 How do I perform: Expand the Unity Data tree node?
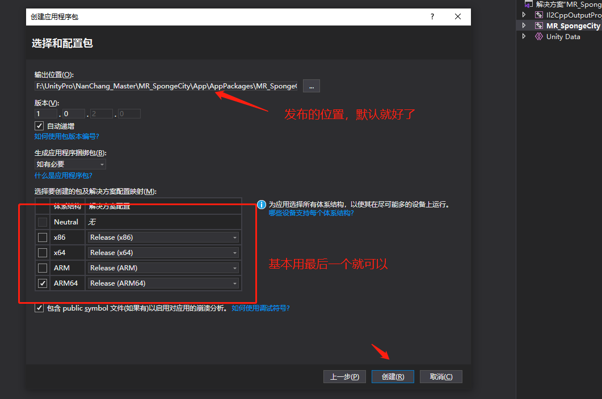click(524, 36)
